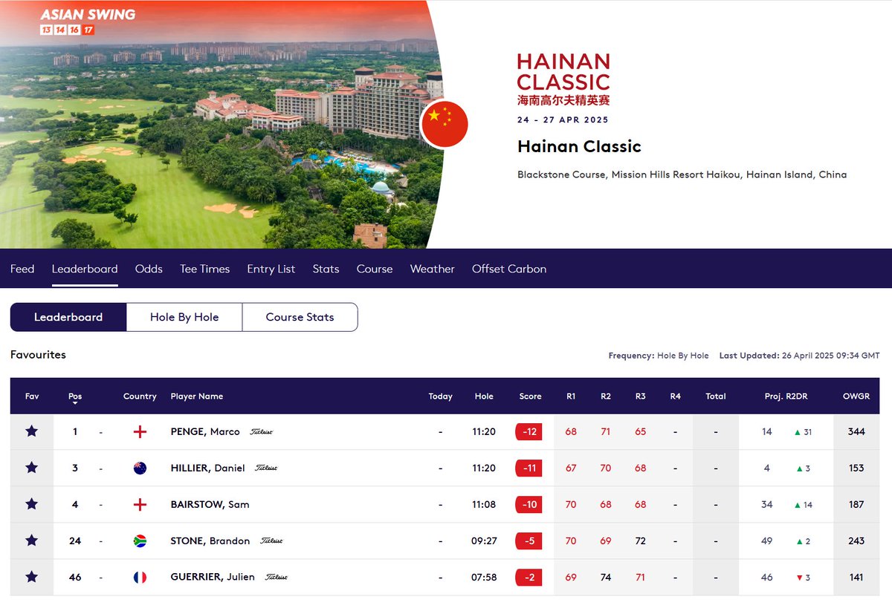Click the Today column header
The height and width of the screenshot is (608, 892).
[x=441, y=396]
